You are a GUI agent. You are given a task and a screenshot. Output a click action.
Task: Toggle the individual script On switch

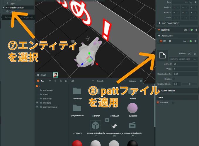[x=190, y=41]
